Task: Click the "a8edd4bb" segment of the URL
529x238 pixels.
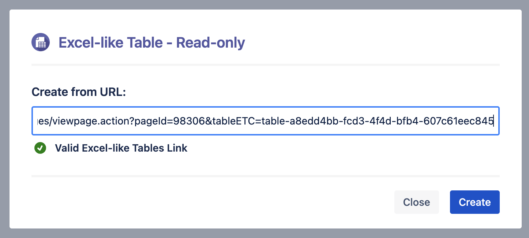Action: [307, 121]
